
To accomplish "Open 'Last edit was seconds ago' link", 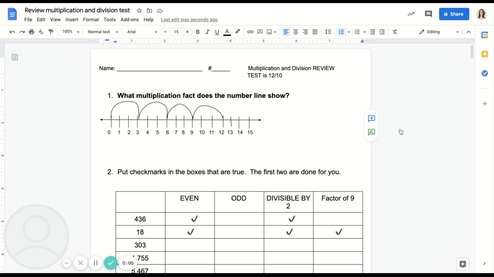I will [x=189, y=20].
